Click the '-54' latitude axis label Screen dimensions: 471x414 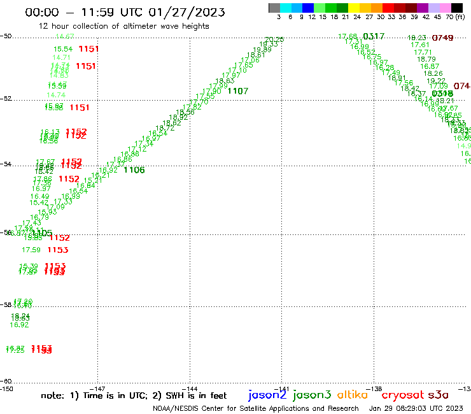[x=6, y=164]
